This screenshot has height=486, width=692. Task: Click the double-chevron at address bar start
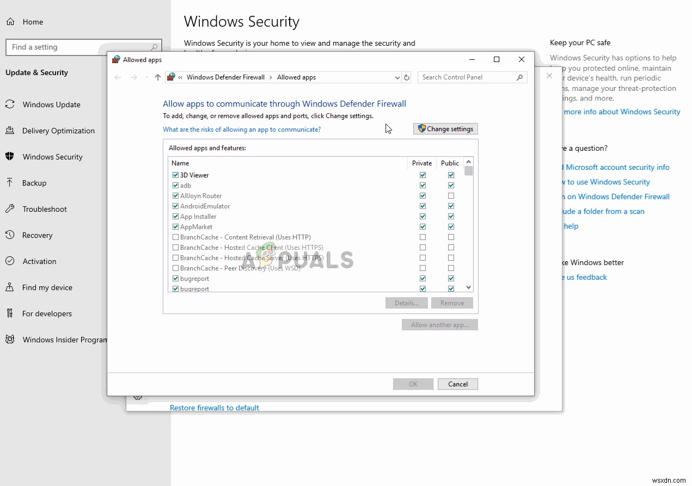180,77
